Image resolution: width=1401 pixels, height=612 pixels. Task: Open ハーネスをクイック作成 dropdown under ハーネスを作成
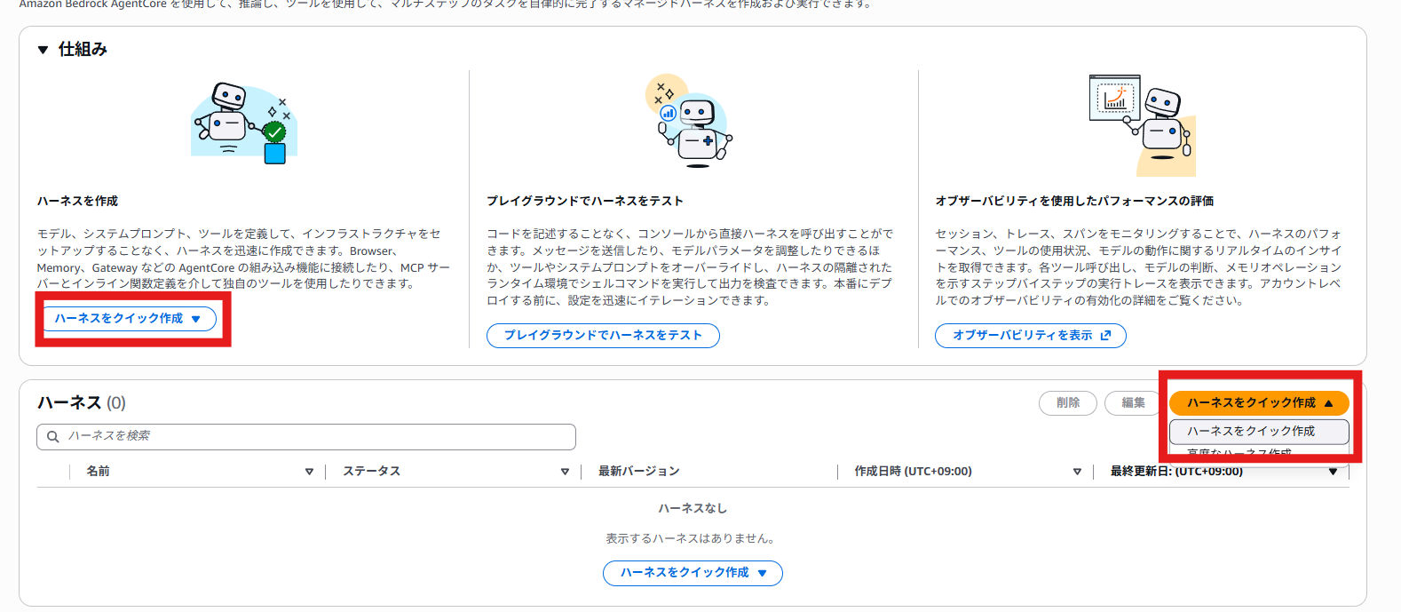click(129, 318)
